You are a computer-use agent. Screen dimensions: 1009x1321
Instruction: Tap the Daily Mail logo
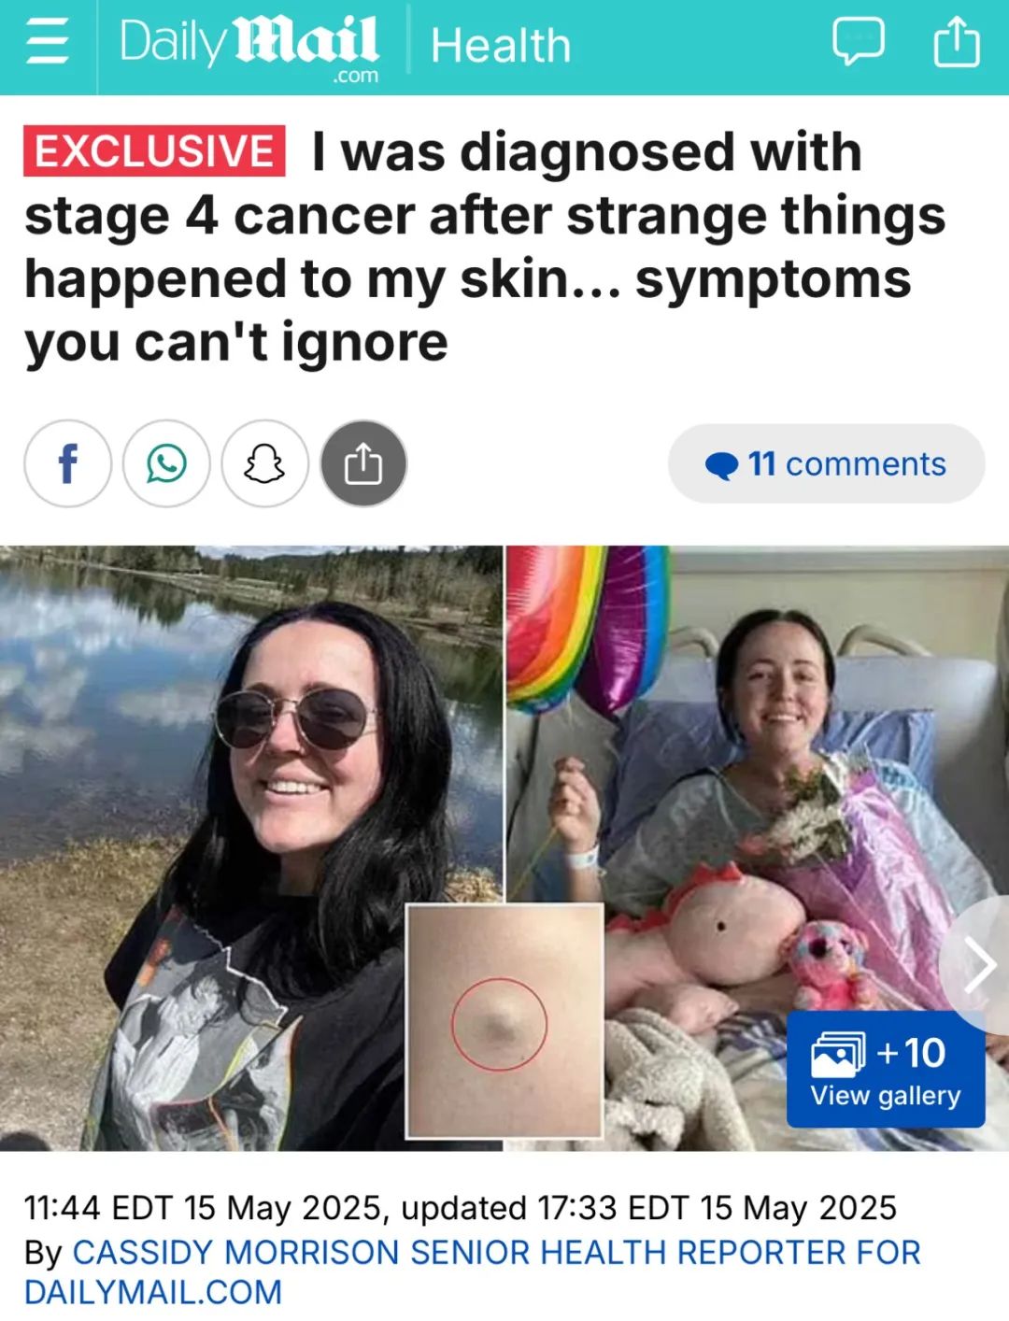point(249,46)
